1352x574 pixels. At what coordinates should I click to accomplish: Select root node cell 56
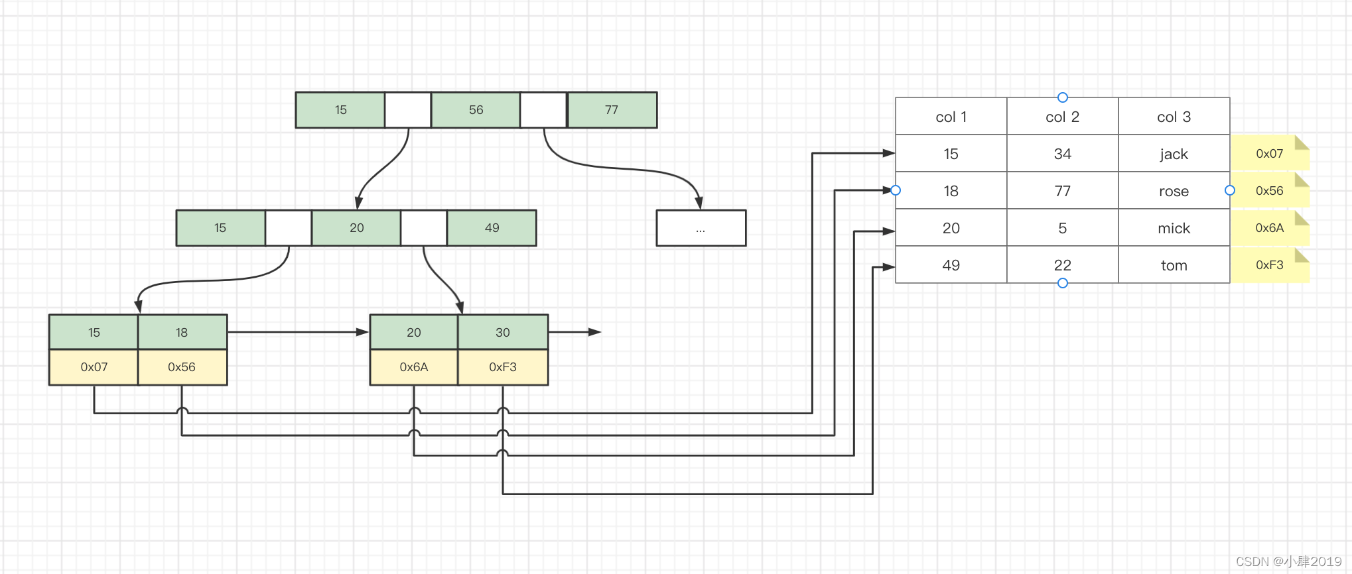tap(476, 110)
